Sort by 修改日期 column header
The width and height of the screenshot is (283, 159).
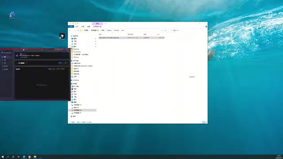(x=130, y=34)
